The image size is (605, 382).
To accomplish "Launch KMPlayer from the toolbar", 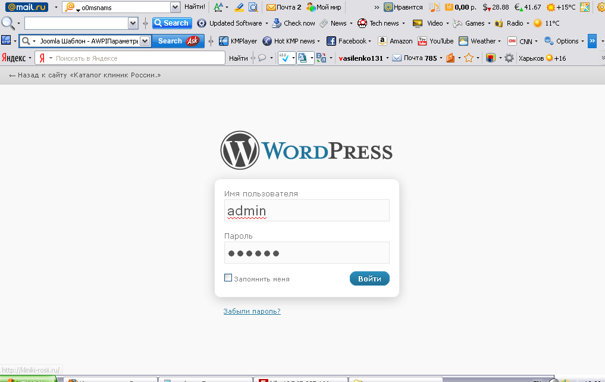I will 238,41.
